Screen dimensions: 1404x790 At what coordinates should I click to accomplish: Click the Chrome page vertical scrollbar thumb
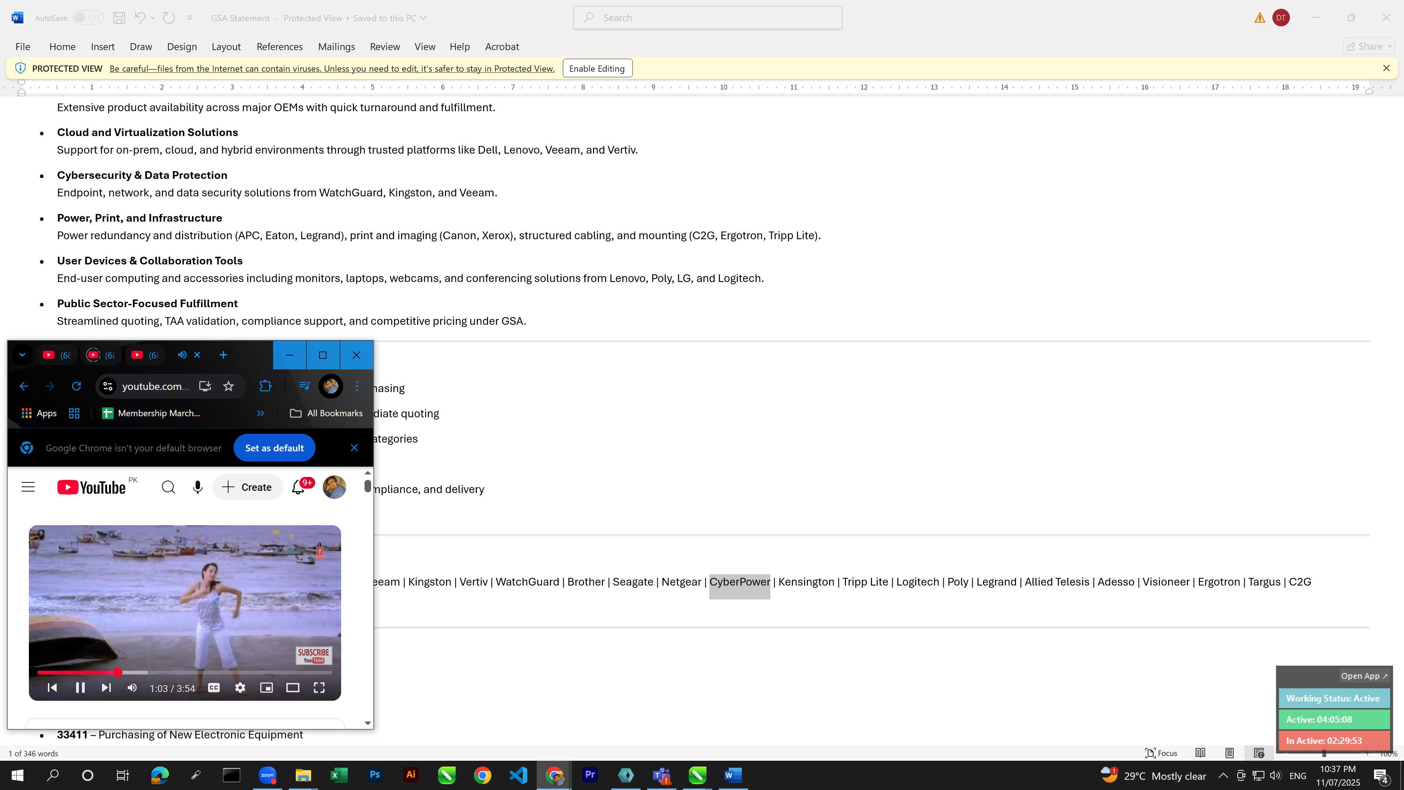[x=368, y=486]
